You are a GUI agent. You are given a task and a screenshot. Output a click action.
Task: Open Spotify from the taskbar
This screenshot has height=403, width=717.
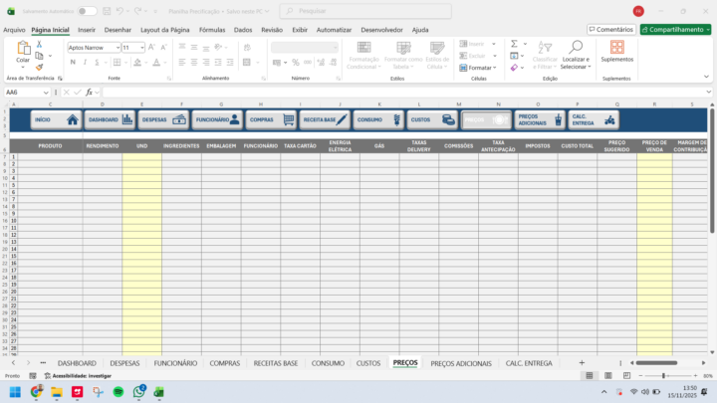pyautogui.click(x=119, y=392)
